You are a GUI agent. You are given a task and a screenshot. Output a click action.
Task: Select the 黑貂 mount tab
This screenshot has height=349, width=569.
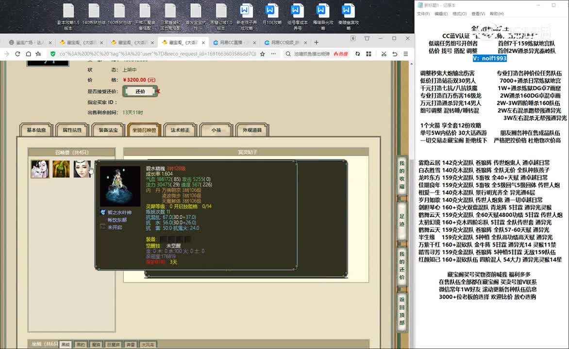(x=66, y=344)
